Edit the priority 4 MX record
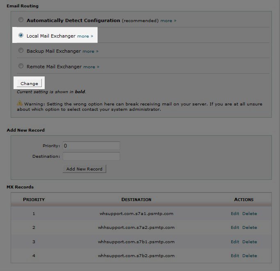280x271 pixels. point(234,256)
